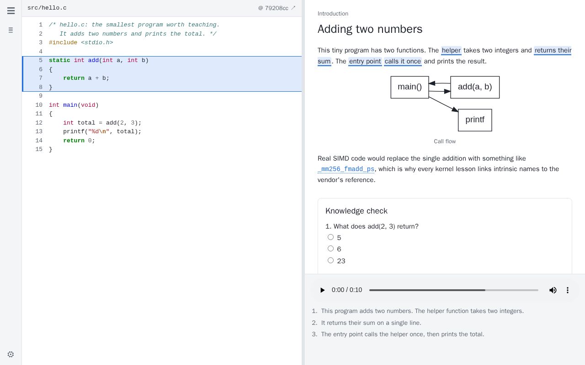Select answer 6 radio button
The height and width of the screenshot is (365, 585).
(330, 249)
